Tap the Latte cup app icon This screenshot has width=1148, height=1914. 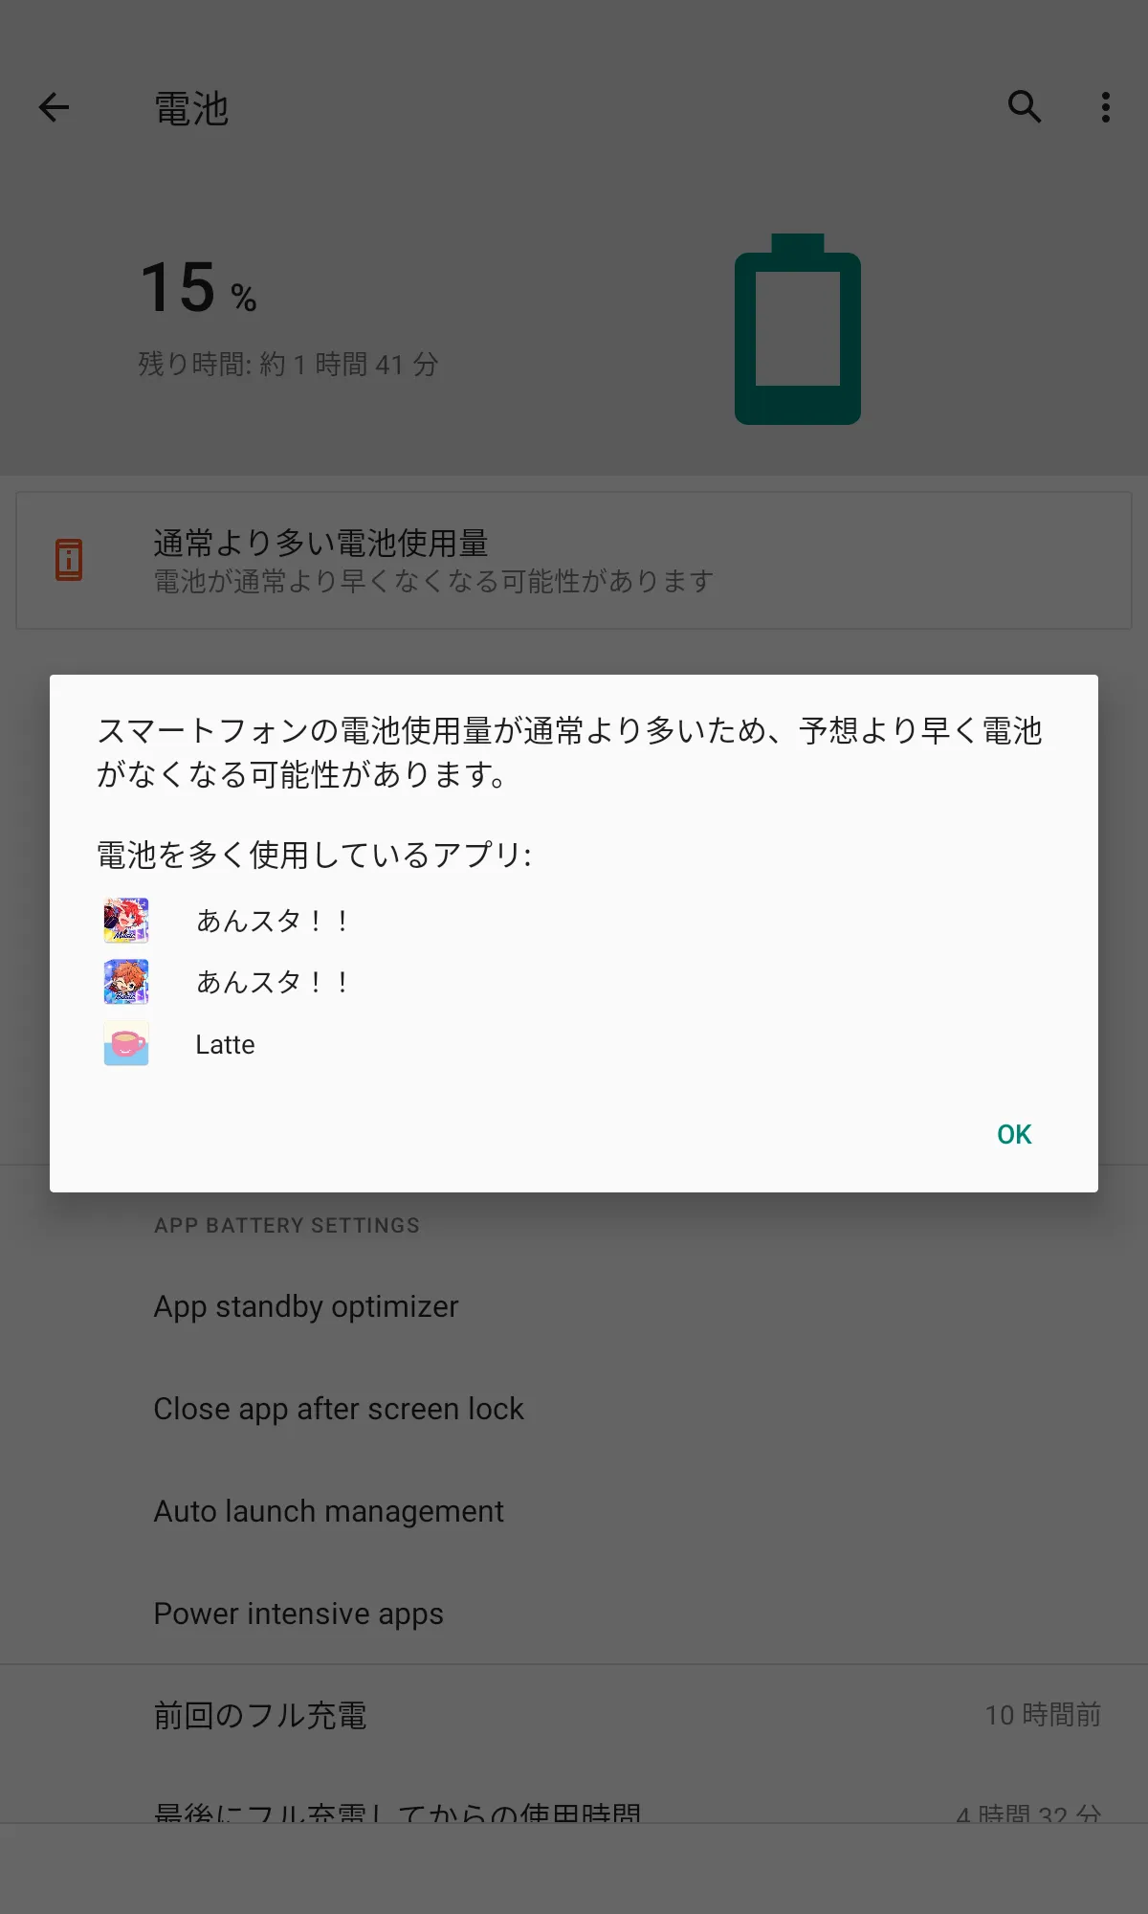pos(126,1044)
